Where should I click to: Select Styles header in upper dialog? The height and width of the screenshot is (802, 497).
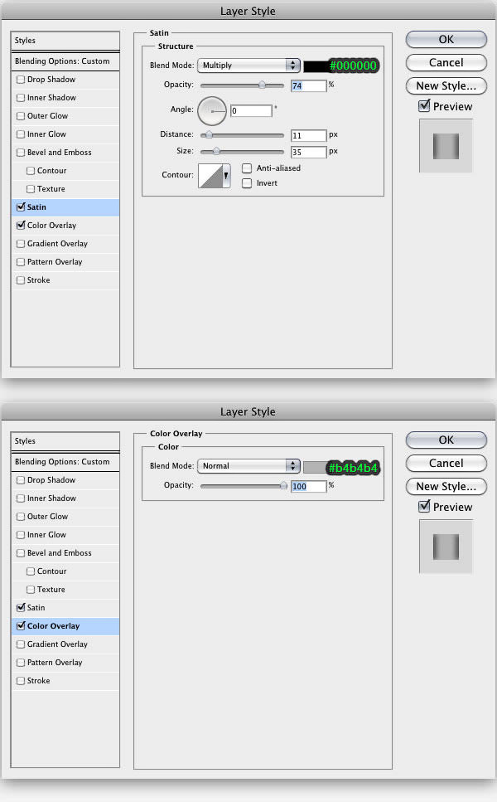click(65, 41)
